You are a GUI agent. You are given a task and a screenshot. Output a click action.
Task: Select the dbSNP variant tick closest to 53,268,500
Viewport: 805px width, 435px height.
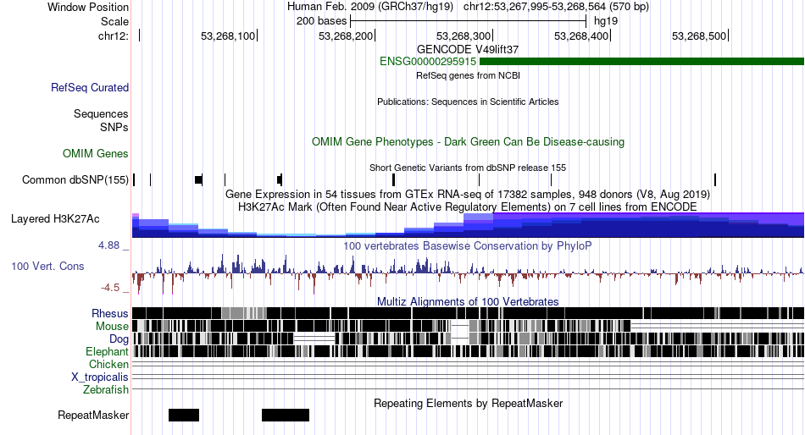[715, 179]
